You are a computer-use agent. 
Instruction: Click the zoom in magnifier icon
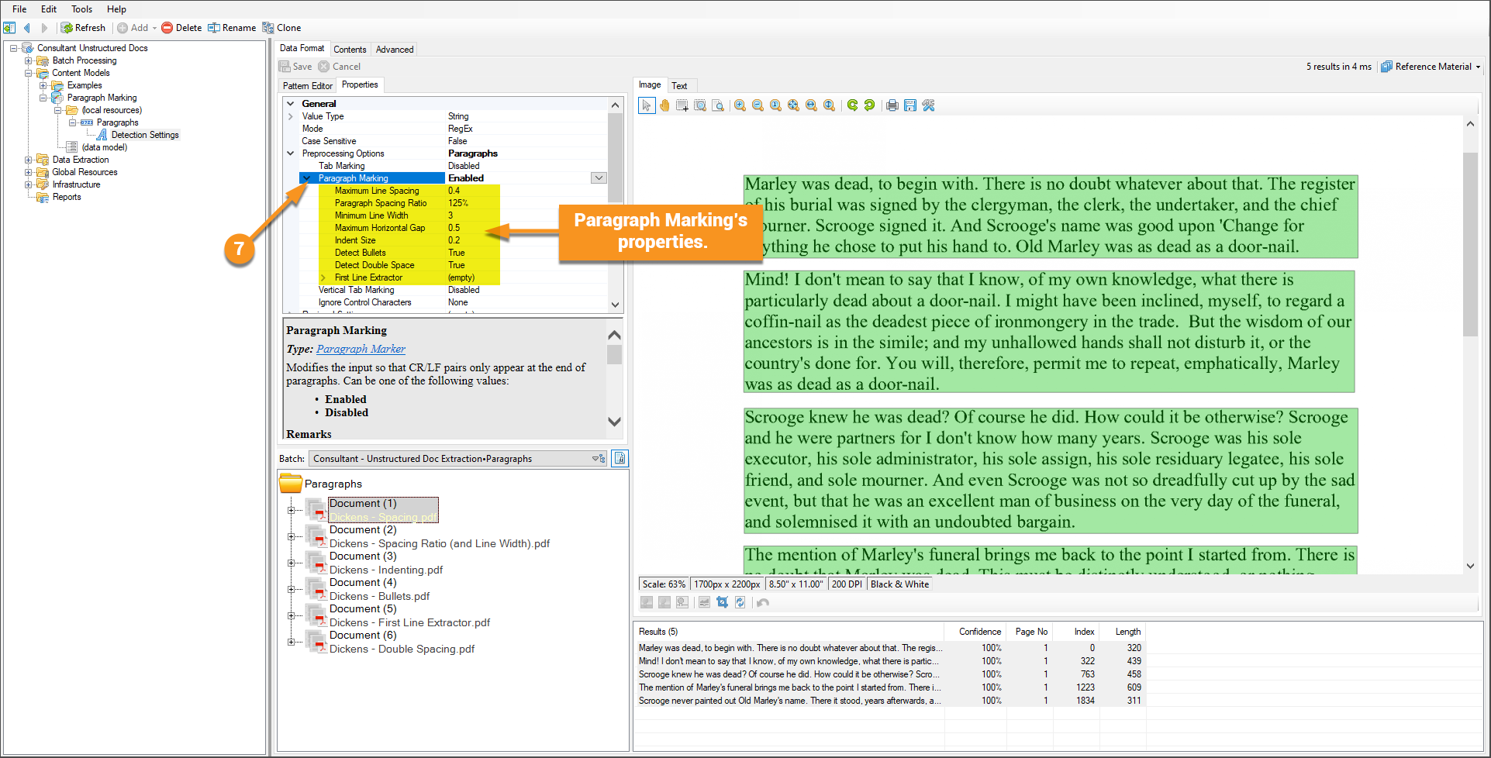point(740,105)
